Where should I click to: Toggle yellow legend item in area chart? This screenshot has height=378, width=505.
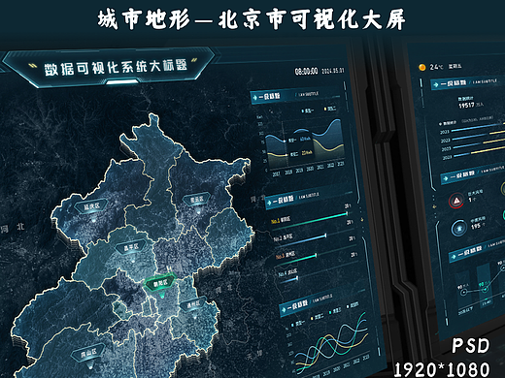(330, 109)
